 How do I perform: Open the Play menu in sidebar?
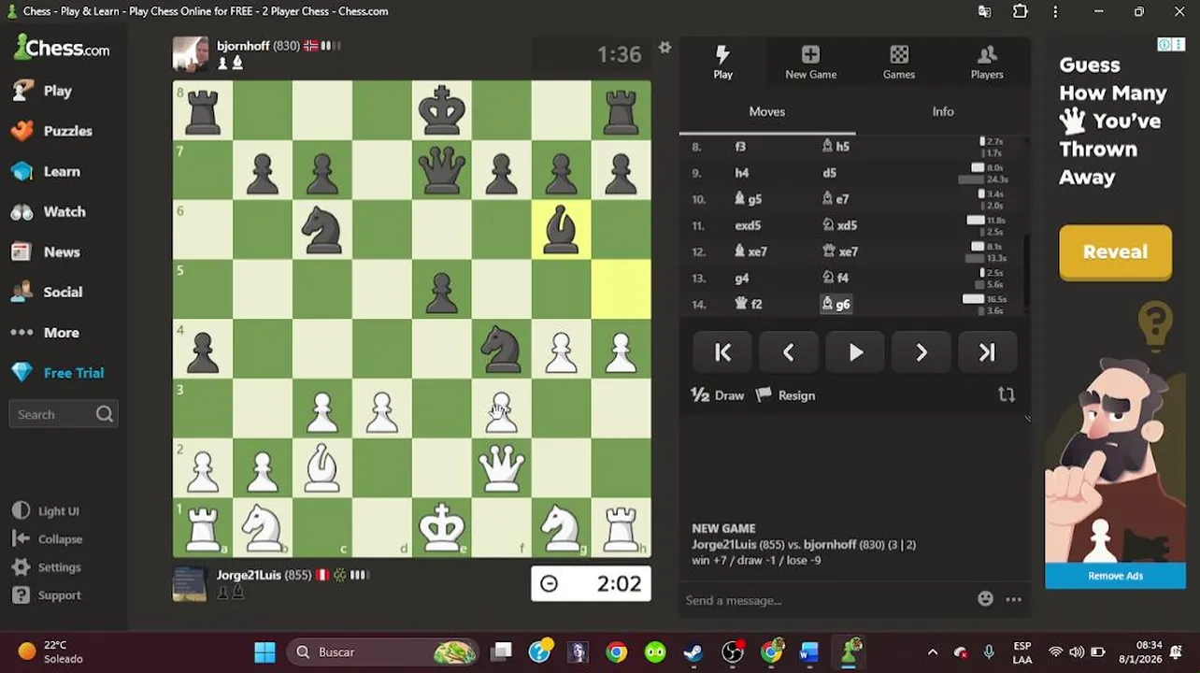tap(42, 91)
